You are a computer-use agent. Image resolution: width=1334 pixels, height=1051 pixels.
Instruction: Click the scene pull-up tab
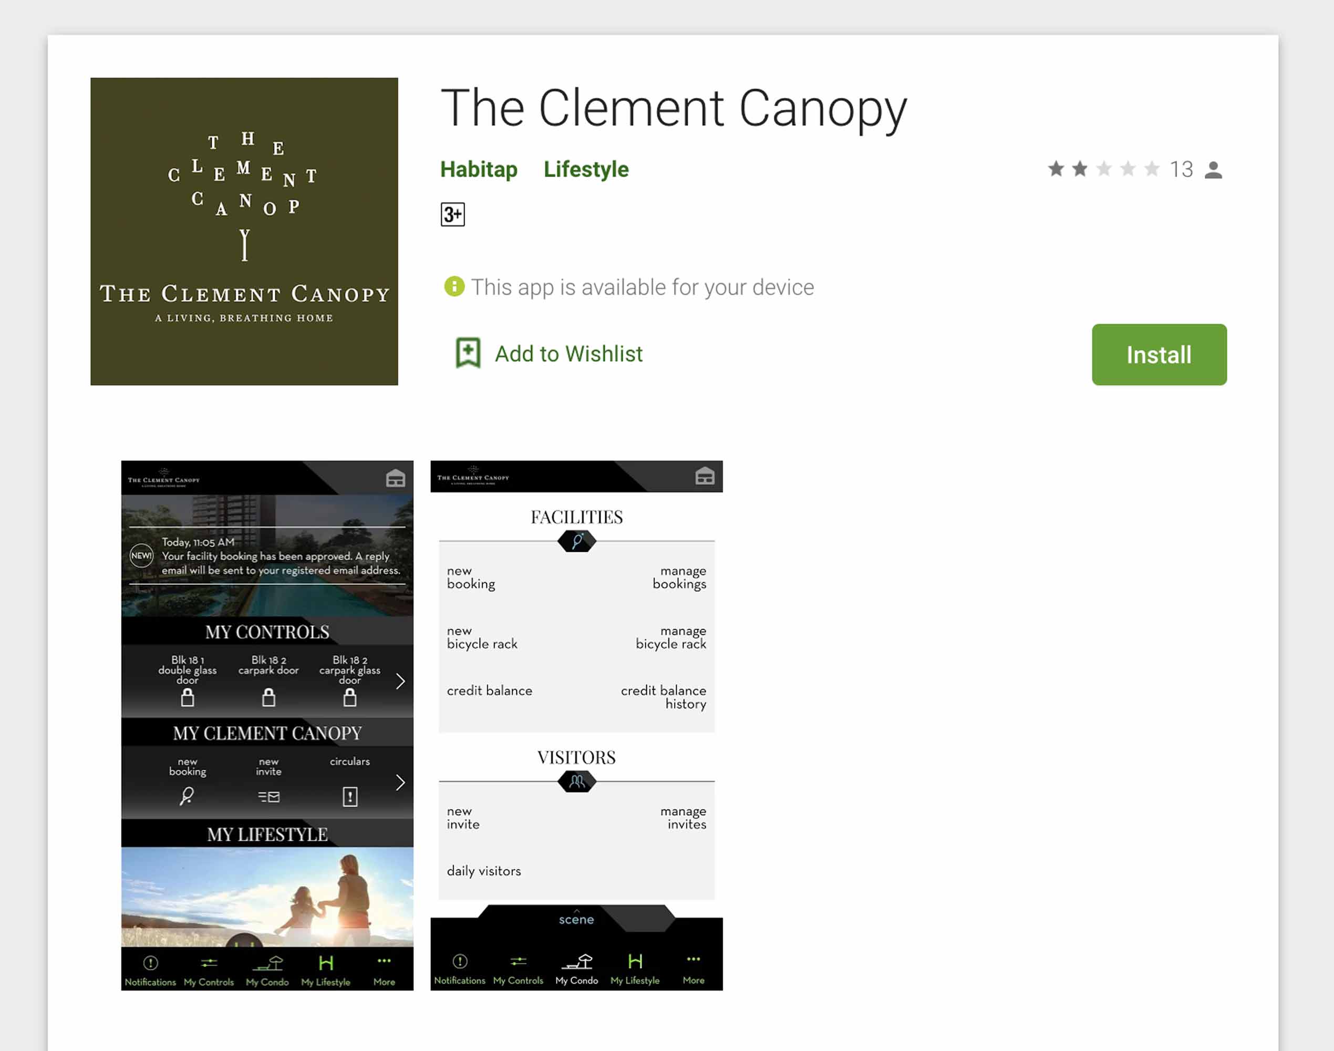[576, 918]
